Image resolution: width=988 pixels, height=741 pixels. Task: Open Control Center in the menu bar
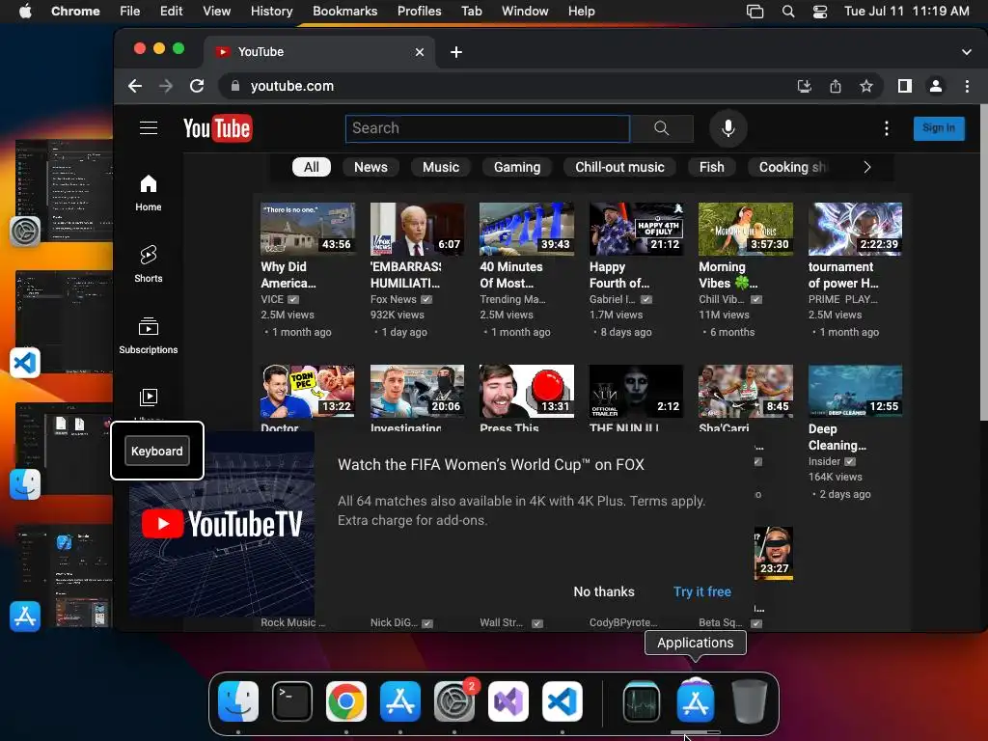820,12
